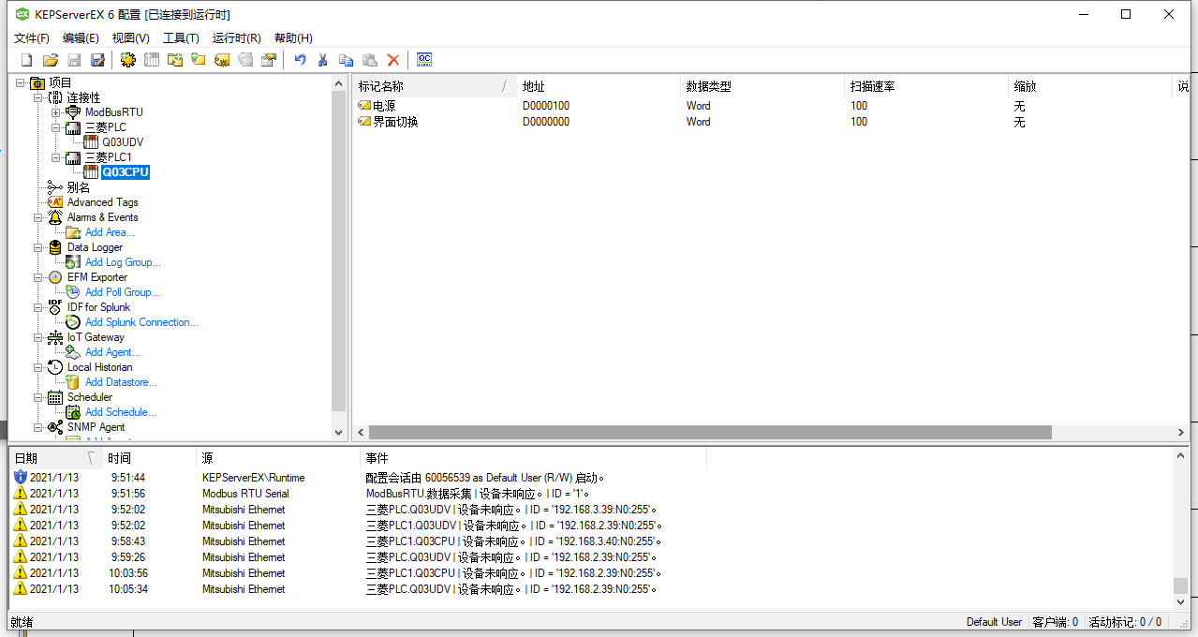The image size is (1198, 637).
Task: Click the Open Project folder icon
Action: tap(51, 60)
